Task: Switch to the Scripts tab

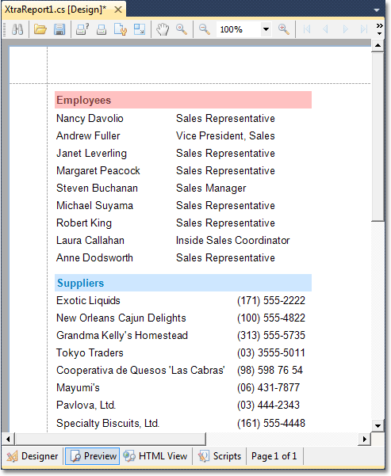Action: pyautogui.click(x=220, y=456)
